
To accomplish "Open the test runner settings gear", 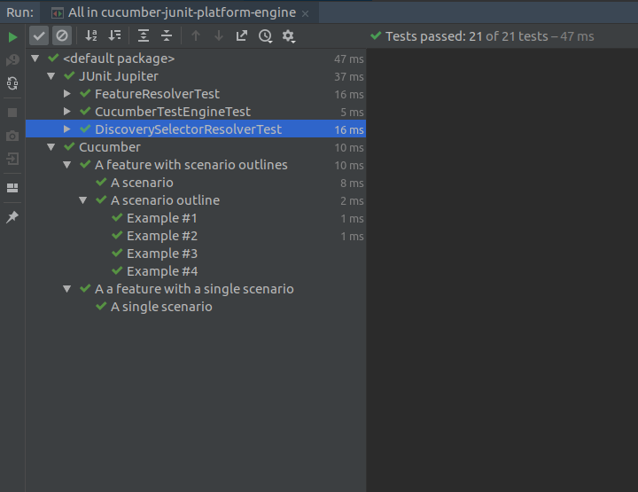I will point(289,36).
